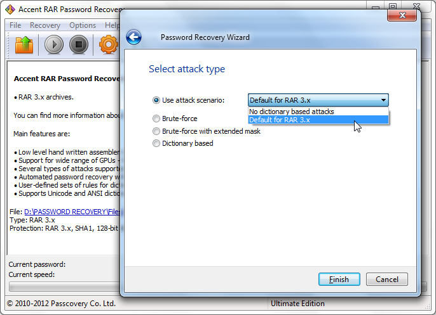Open the Options menu
This screenshot has width=436, height=315.
[x=83, y=25]
